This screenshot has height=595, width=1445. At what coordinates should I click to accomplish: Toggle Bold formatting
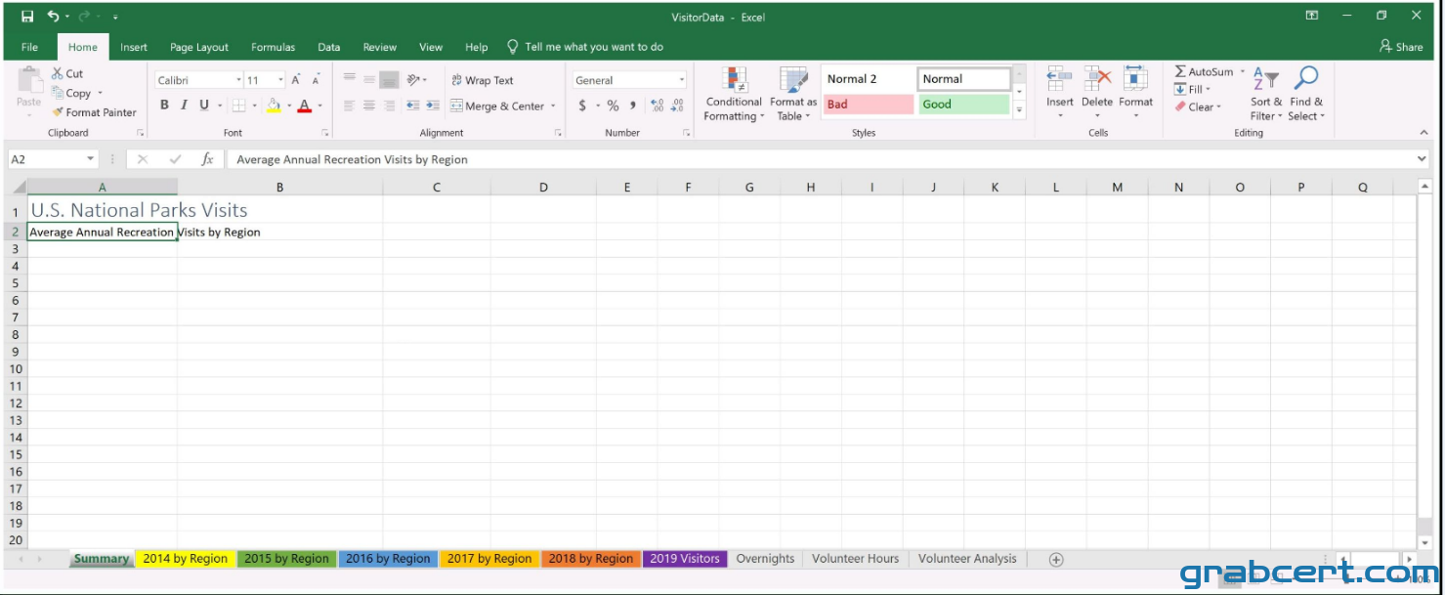pos(164,106)
